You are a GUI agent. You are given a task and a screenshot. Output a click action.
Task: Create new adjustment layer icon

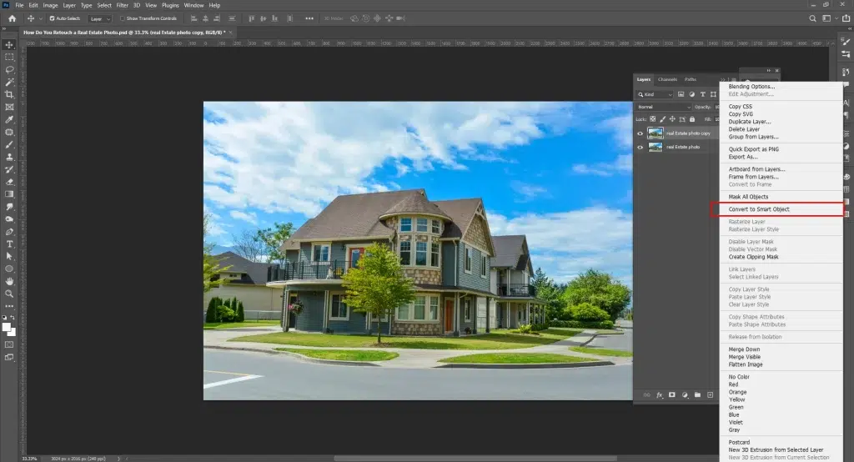click(685, 395)
